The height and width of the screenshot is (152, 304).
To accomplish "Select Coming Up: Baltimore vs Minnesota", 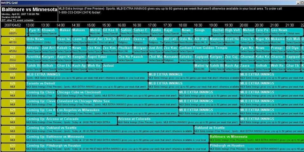I will pyautogui.click(x=118, y=139).
